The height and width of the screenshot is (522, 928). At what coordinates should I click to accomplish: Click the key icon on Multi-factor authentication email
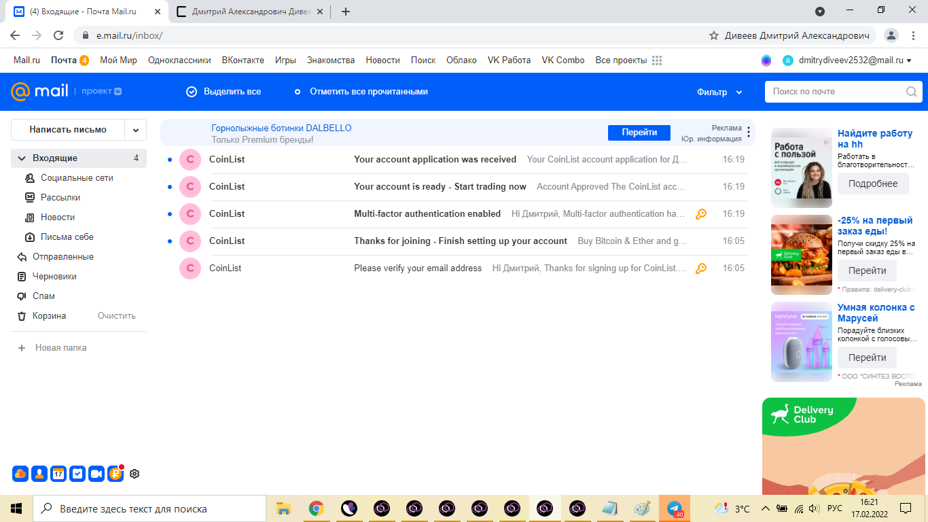pyautogui.click(x=701, y=214)
